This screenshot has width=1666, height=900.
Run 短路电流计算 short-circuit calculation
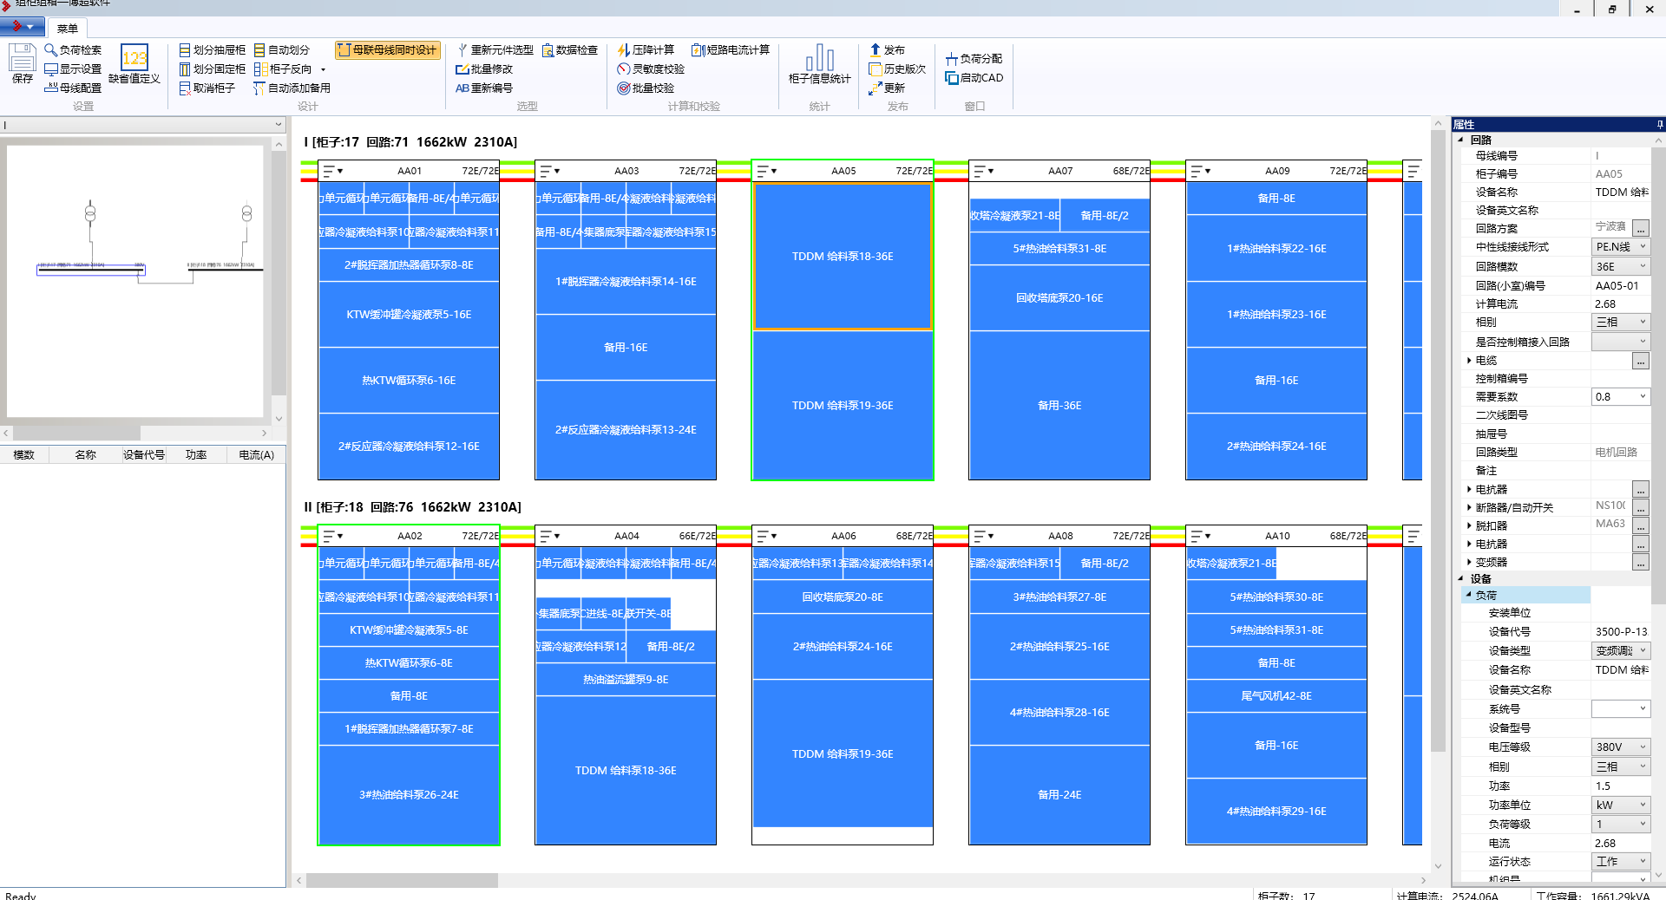730,50
